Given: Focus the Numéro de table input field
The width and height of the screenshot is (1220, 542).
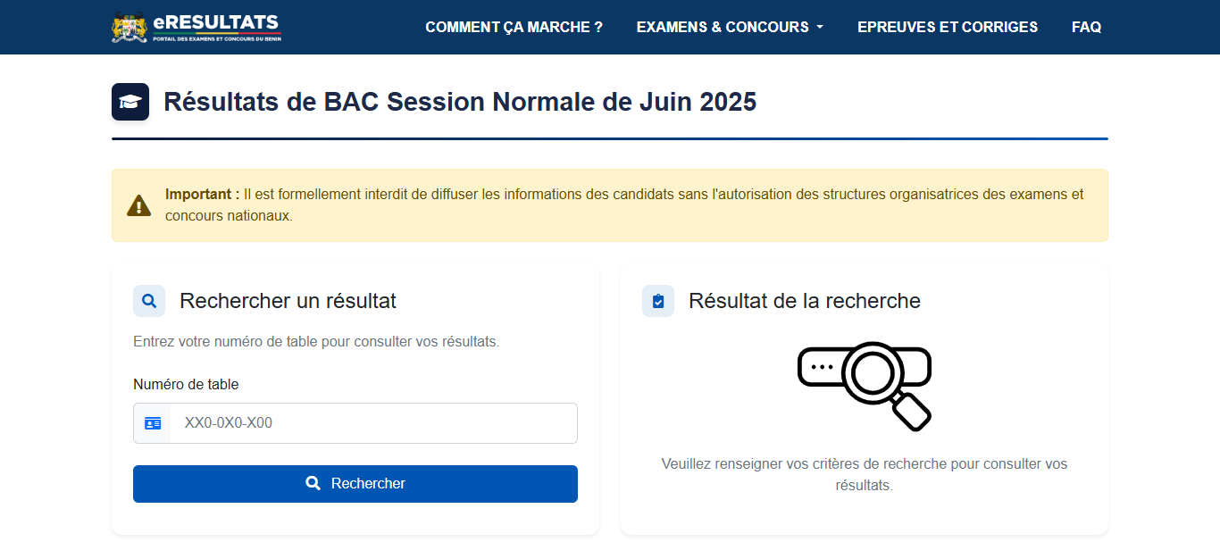Looking at the screenshot, I should point(373,423).
